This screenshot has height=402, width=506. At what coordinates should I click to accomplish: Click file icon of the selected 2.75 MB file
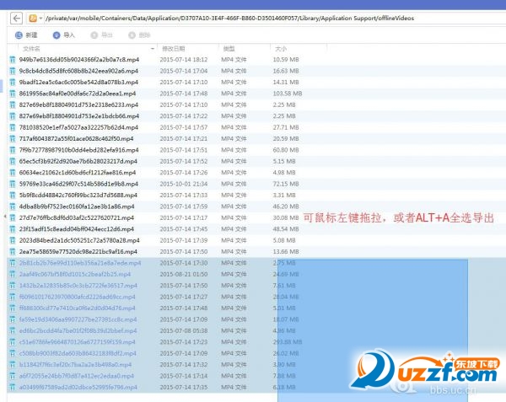(13, 263)
